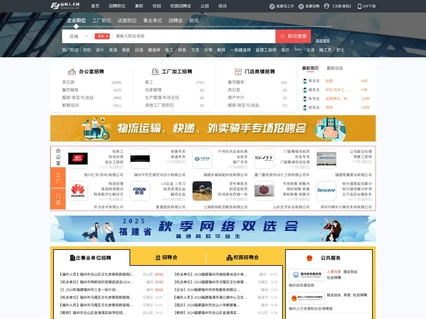Switch to orange 工厂 side tab
426x319 pixels.
click(x=58, y=178)
